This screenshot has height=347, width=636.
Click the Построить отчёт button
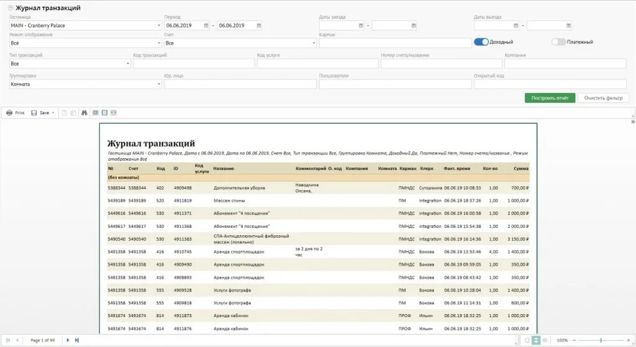tap(550, 97)
